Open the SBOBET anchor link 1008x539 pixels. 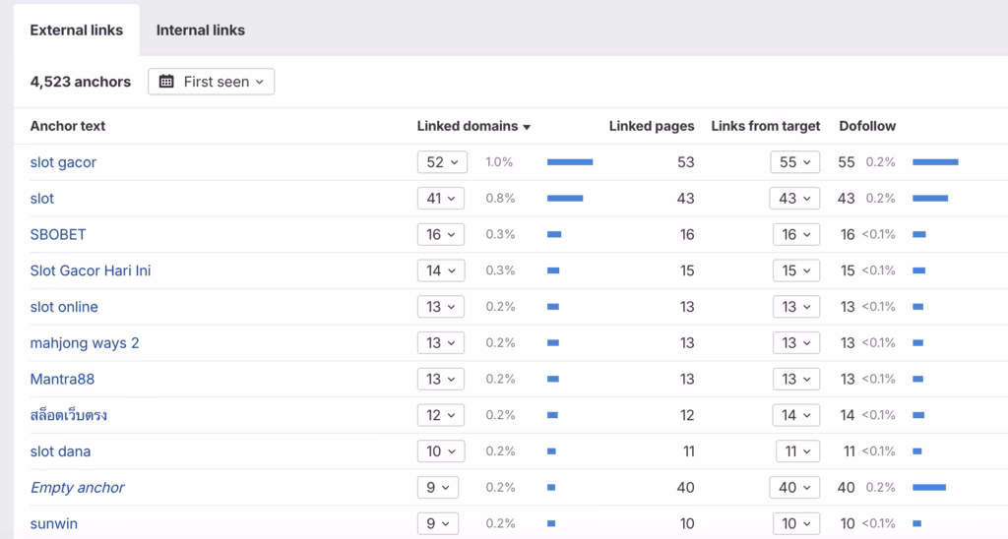(58, 234)
